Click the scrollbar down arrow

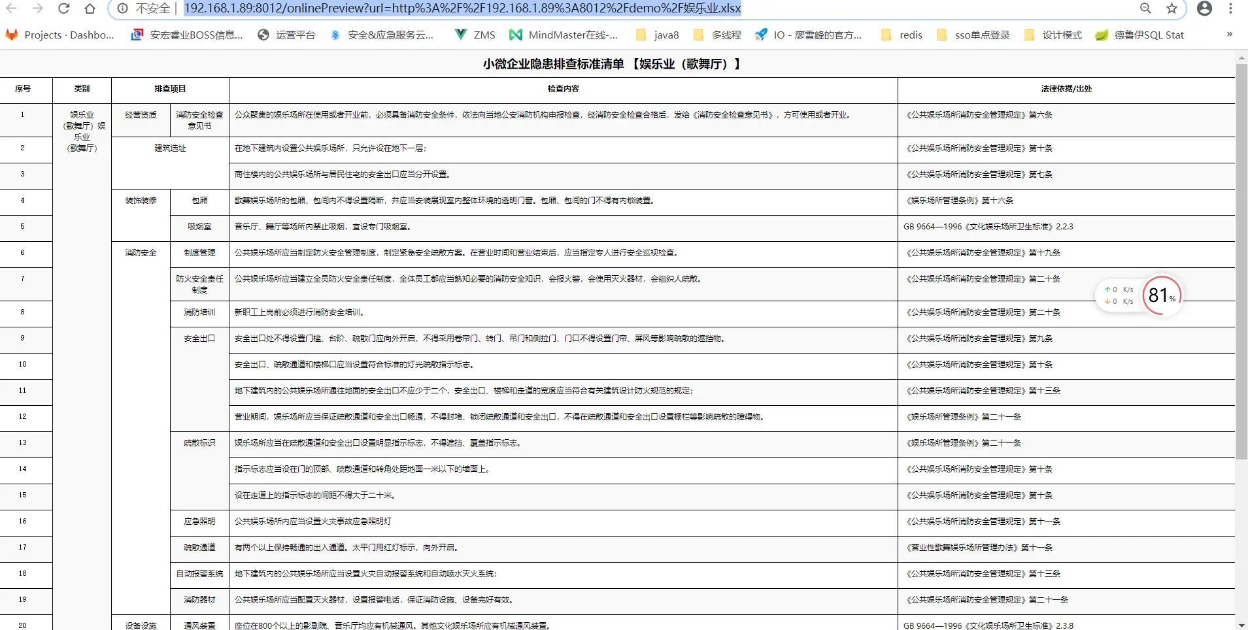tap(1241, 625)
